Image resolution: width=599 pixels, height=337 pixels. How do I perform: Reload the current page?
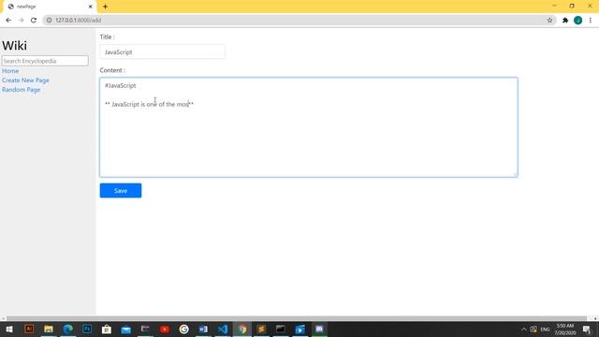pyautogui.click(x=34, y=21)
